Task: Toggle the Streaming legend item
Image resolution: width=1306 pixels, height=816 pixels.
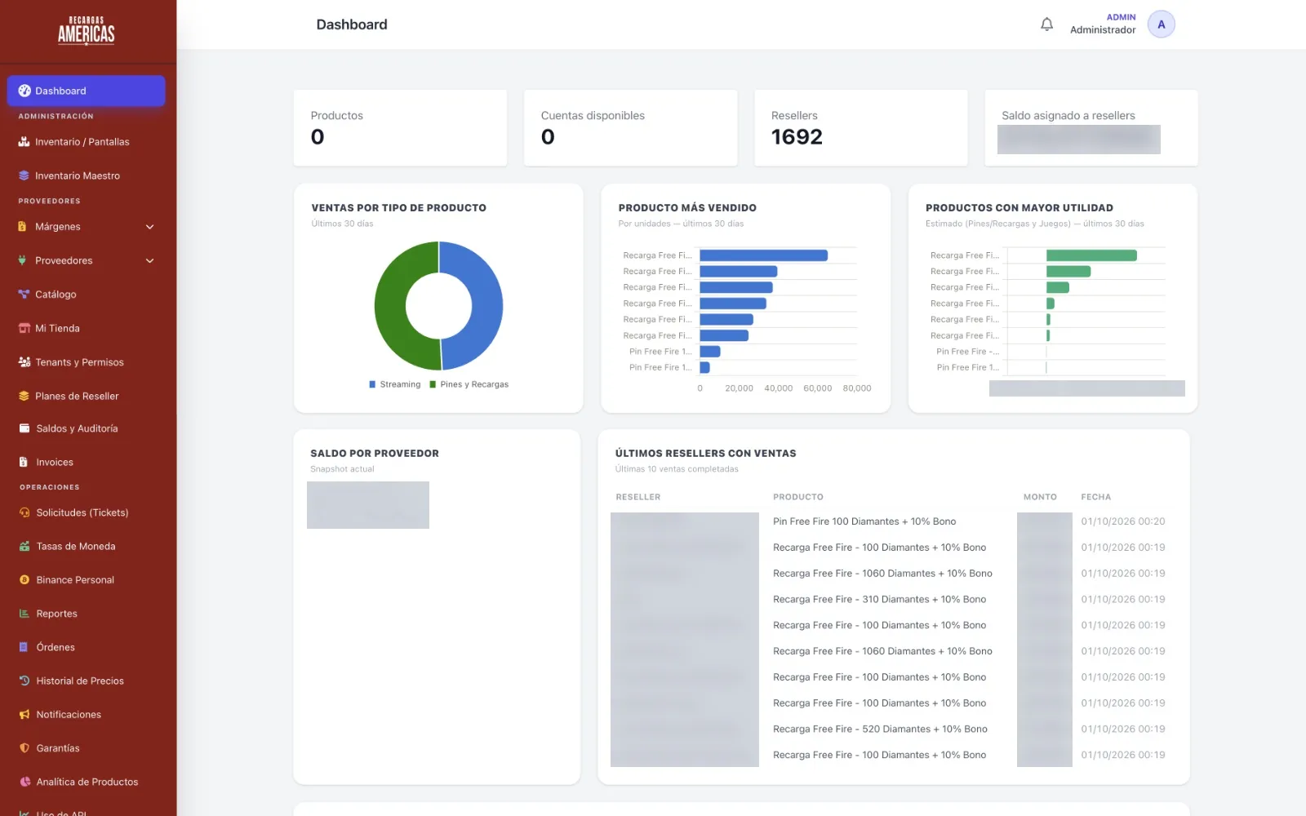Action: (x=395, y=384)
